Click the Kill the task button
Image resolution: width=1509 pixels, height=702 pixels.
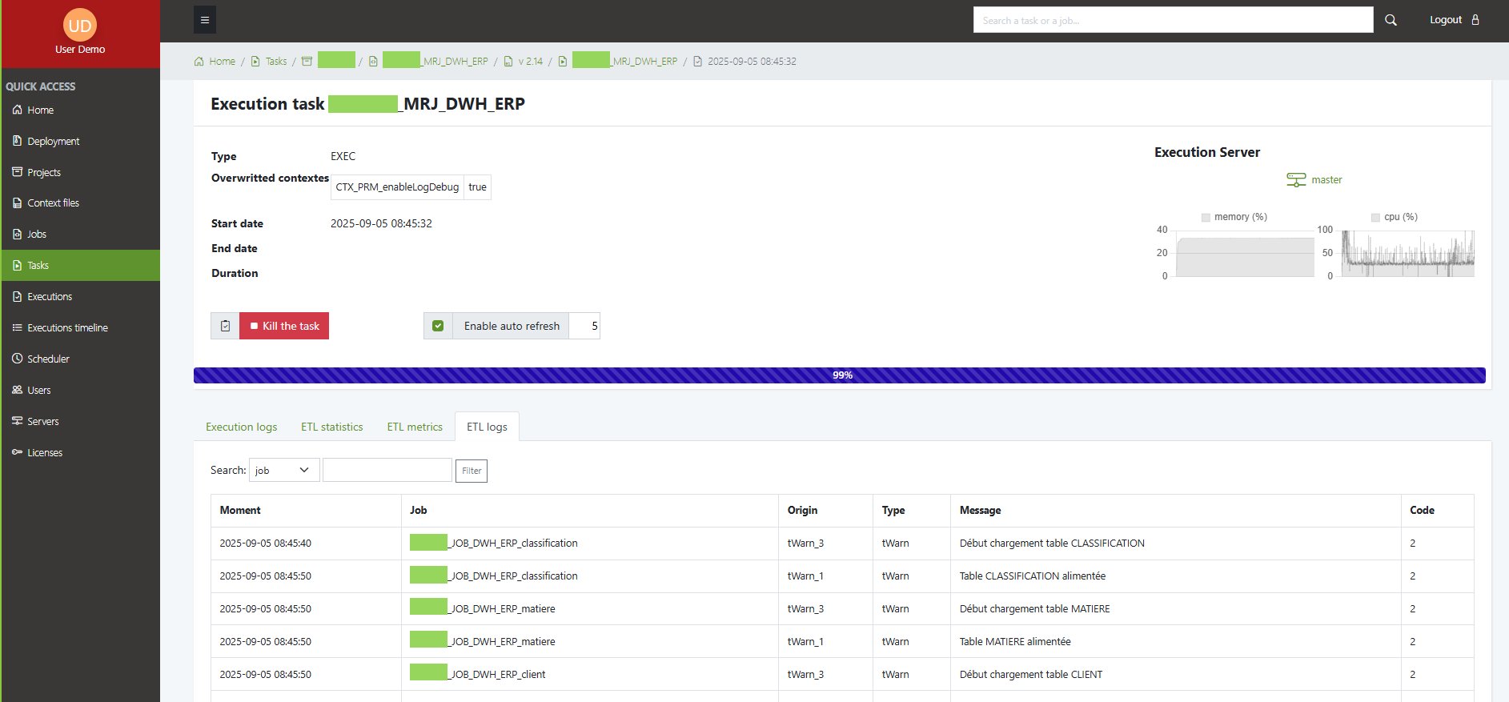click(x=284, y=326)
